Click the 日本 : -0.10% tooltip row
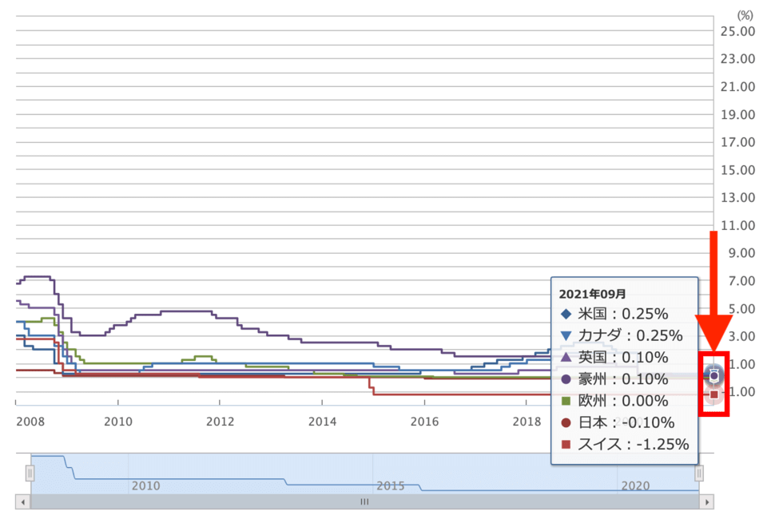 pos(618,422)
